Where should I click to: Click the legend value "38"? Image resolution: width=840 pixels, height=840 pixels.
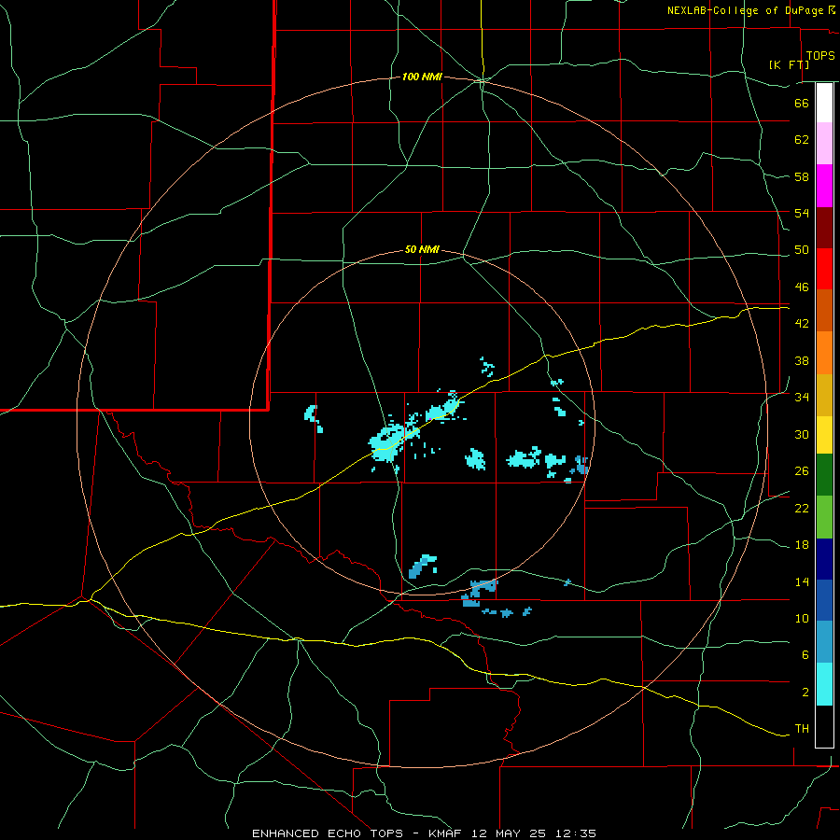[802, 360]
